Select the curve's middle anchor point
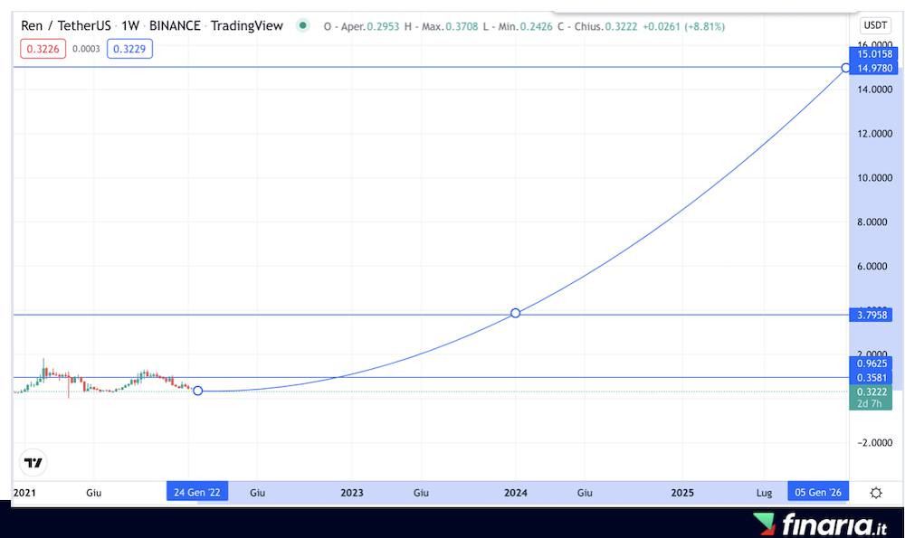Screen dimensions: 905x538 515,313
